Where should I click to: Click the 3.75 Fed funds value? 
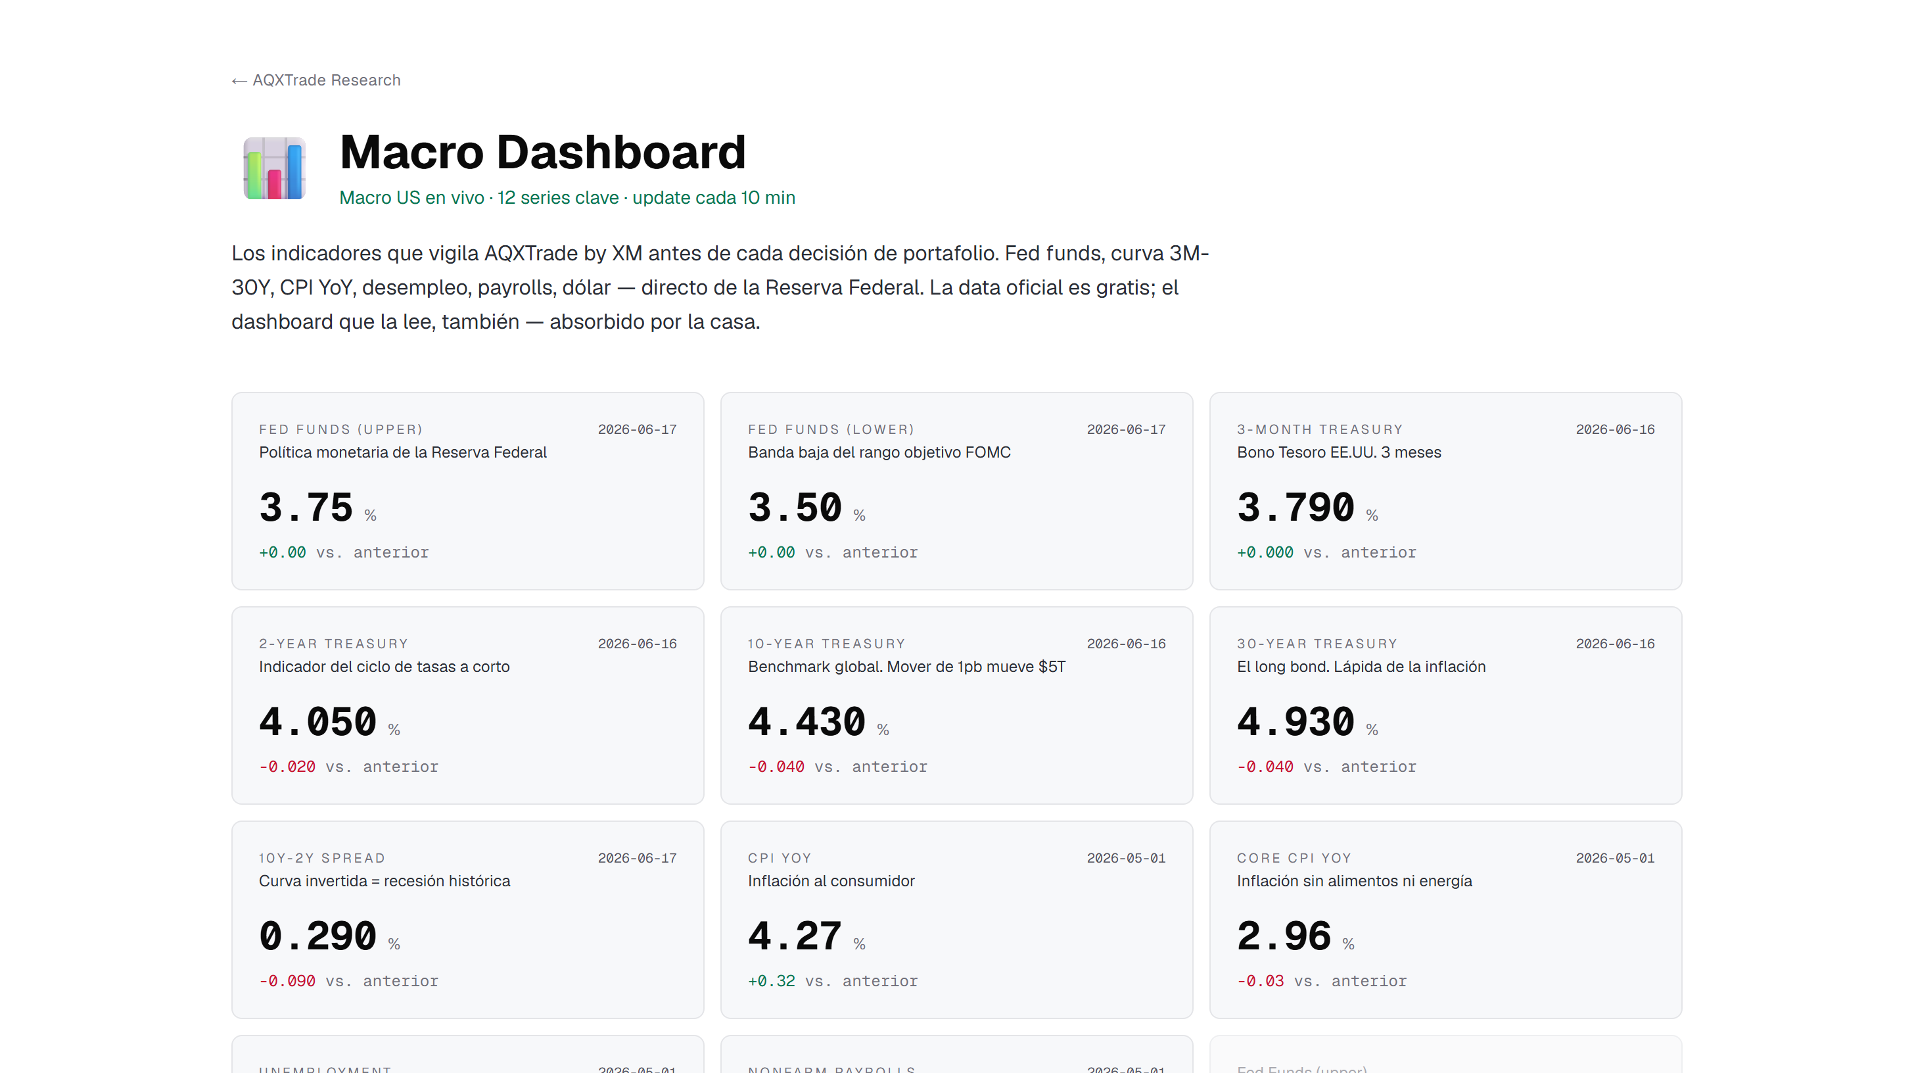tap(306, 508)
